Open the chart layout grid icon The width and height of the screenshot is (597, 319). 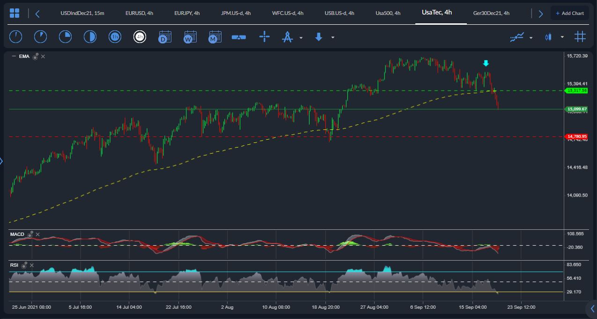click(x=15, y=13)
